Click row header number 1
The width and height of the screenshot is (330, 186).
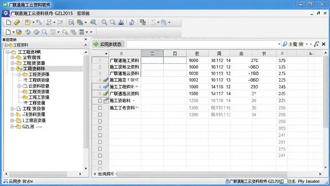click(100, 60)
